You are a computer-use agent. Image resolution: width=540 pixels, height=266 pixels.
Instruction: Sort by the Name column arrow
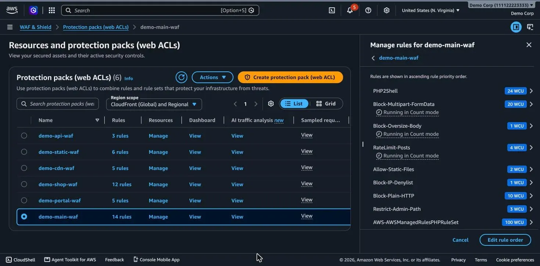click(97, 120)
